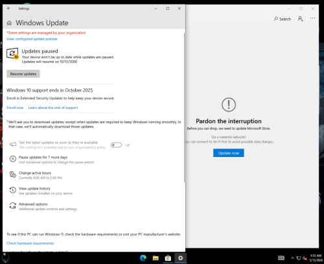Click the Search magnifier in Microsoft Store

click(x=276, y=19)
